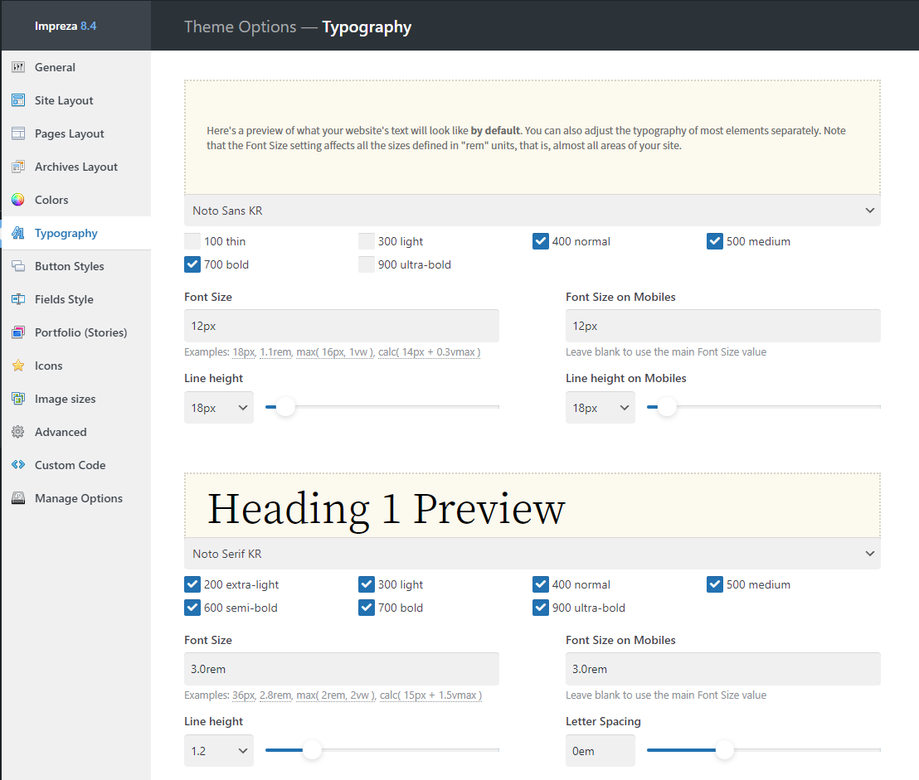Image resolution: width=919 pixels, height=780 pixels.
Task: Click the Letter Spacing slider handle
Action: click(725, 749)
